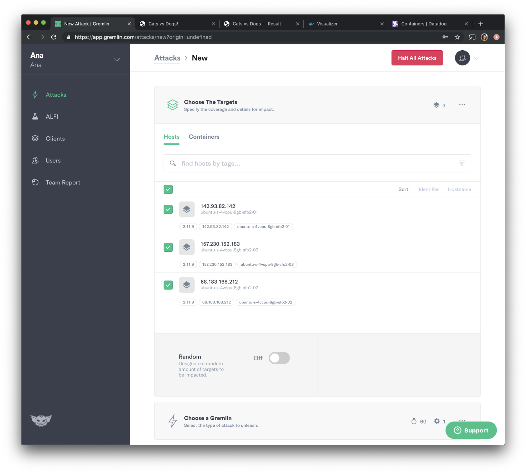The image size is (526, 473).
Task: Click the 157.230.152.183 tag pill
Action: coord(217,264)
